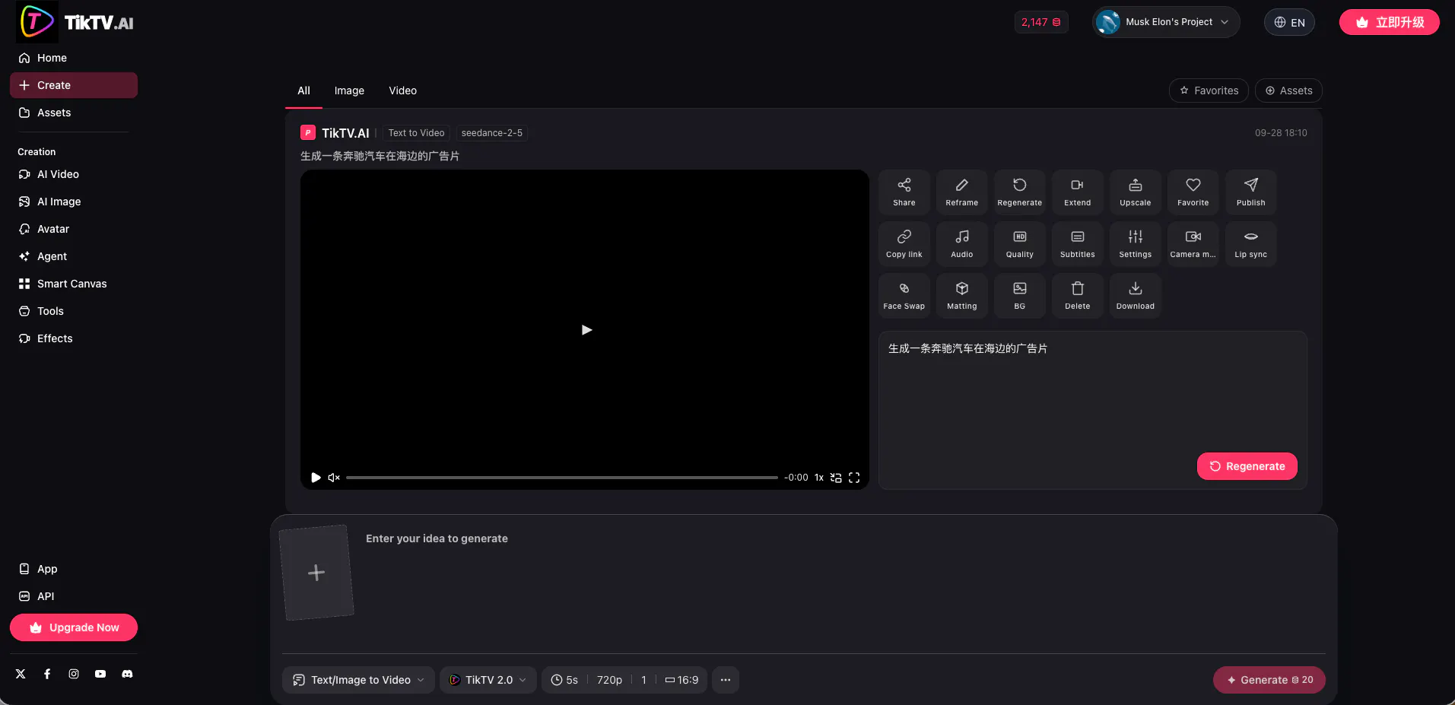
Task: Mark video as Favorite with heart icon
Action: [x=1193, y=192]
